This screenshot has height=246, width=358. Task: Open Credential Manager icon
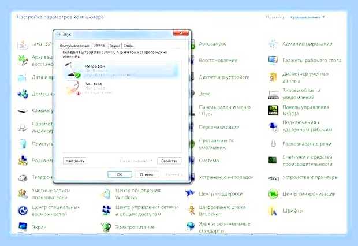[x=273, y=77]
